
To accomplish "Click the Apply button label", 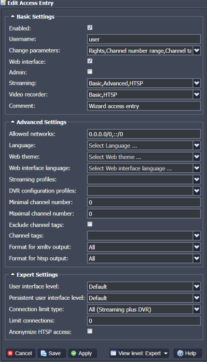I will (85, 353).
